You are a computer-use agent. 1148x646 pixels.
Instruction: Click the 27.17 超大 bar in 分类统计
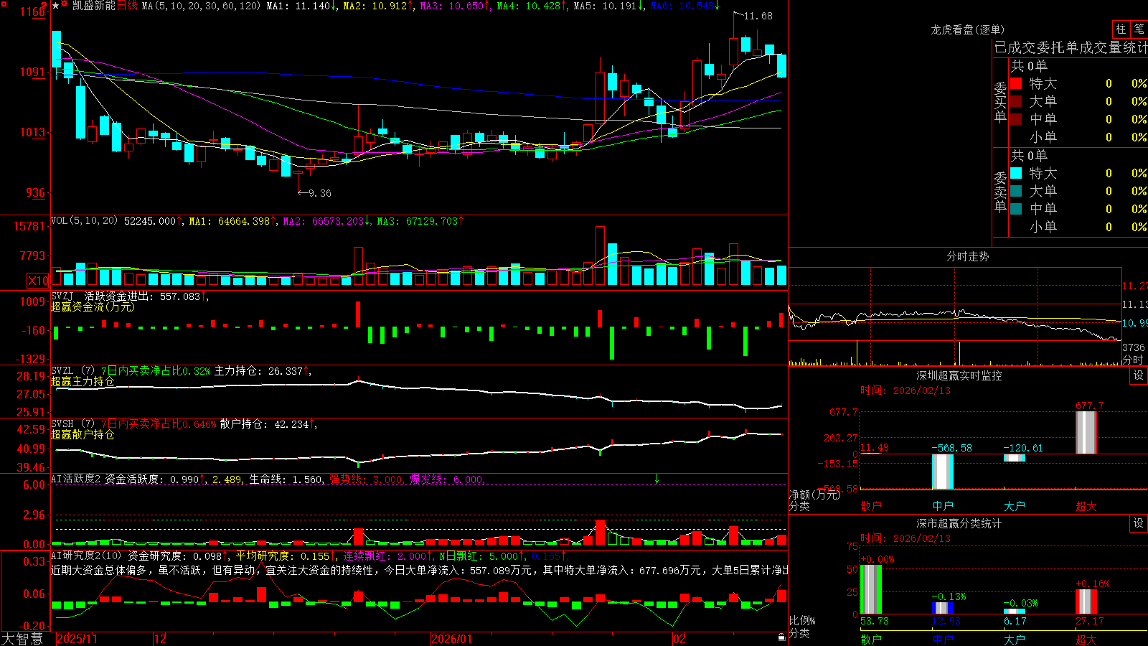pyautogui.click(x=1086, y=601)
